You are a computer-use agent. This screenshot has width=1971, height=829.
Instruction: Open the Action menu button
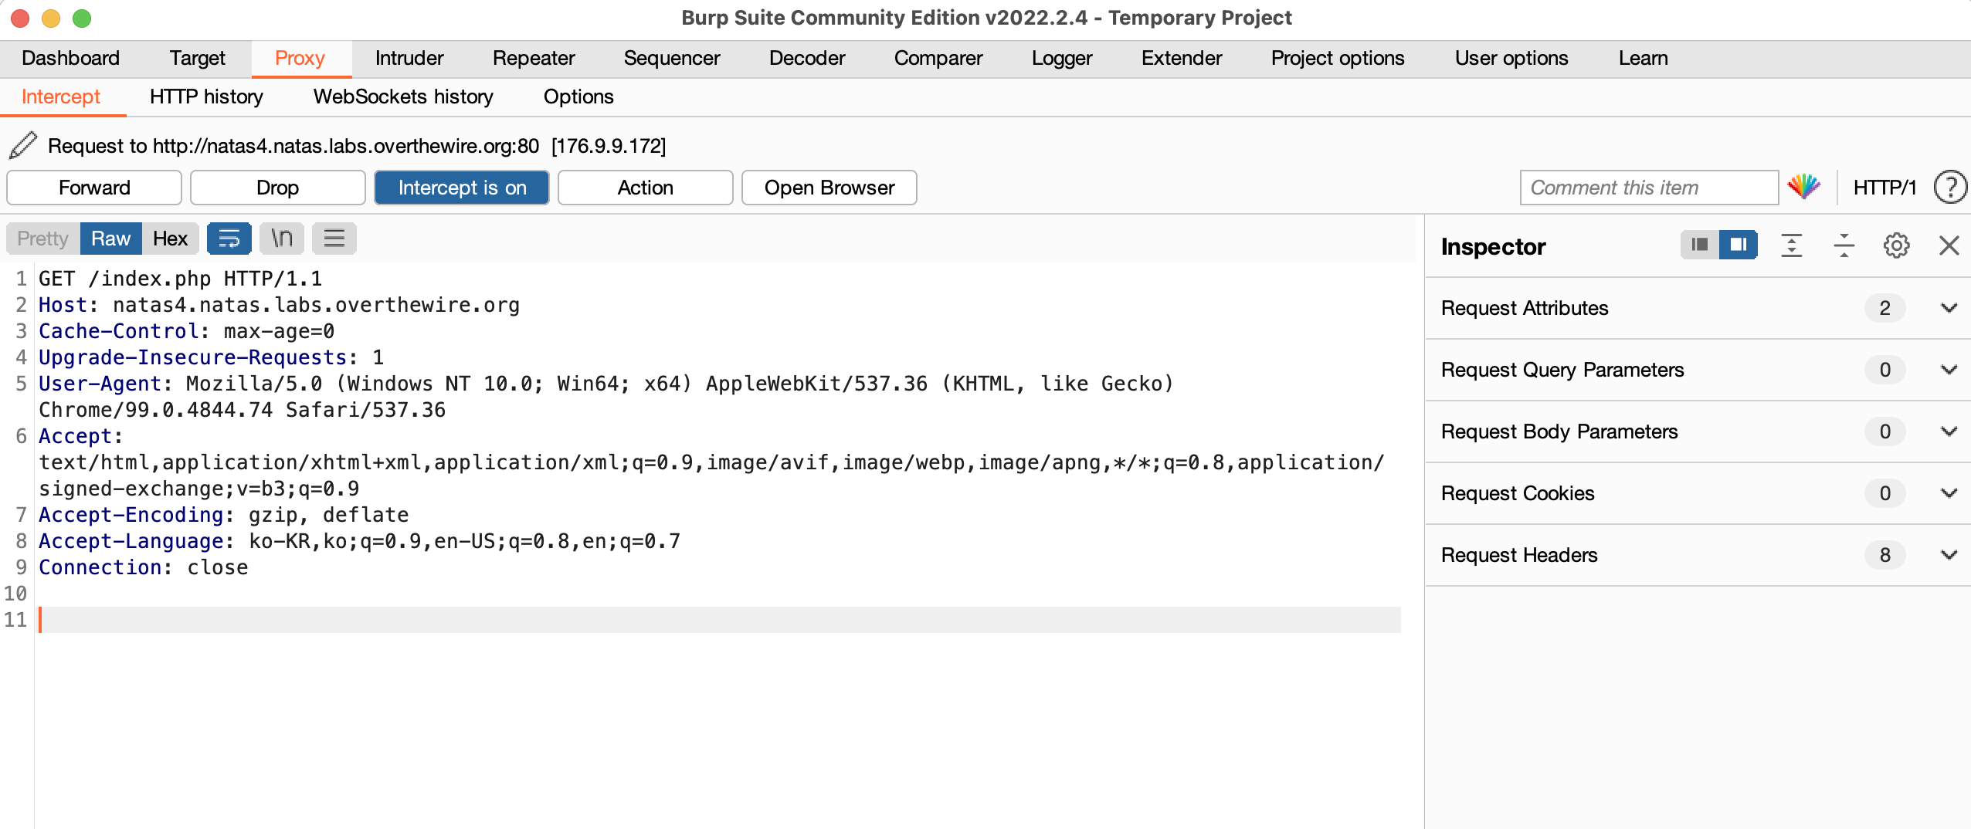[x=646, y=188]
